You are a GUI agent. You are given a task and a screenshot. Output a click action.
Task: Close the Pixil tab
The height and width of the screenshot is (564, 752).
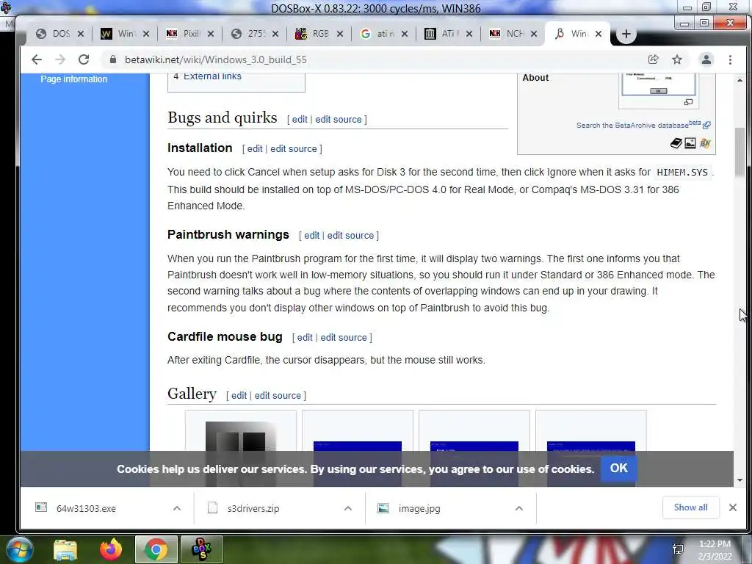click(x=211, y=34)
